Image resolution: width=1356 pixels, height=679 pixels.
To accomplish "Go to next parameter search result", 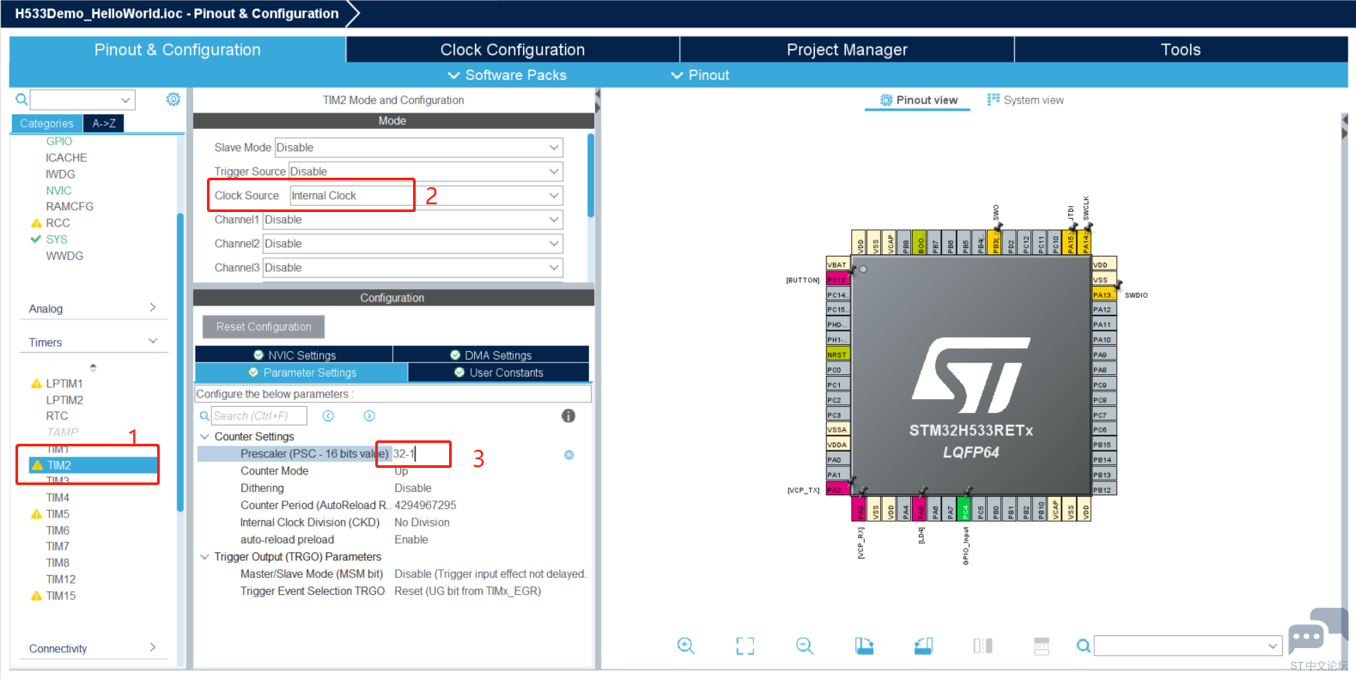I will tap(369, 416).
